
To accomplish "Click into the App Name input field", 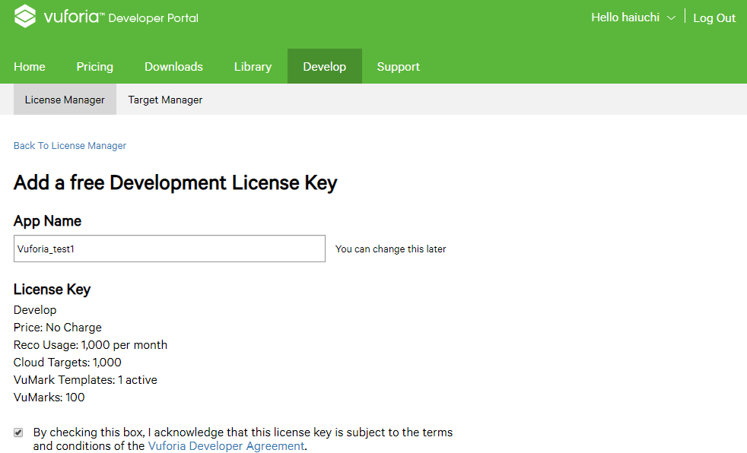I will (170, 249).
